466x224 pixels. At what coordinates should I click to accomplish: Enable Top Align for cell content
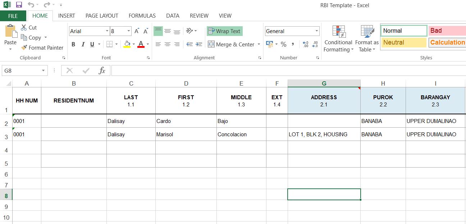pos(158,31)
